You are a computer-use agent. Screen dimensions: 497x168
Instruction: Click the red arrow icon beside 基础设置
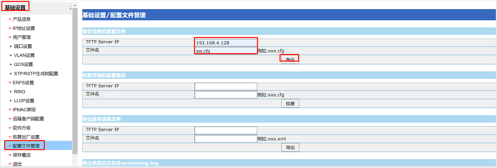(71, 7)
